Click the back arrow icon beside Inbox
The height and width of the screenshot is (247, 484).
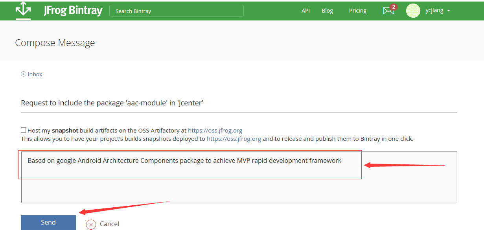pos(24,74)
